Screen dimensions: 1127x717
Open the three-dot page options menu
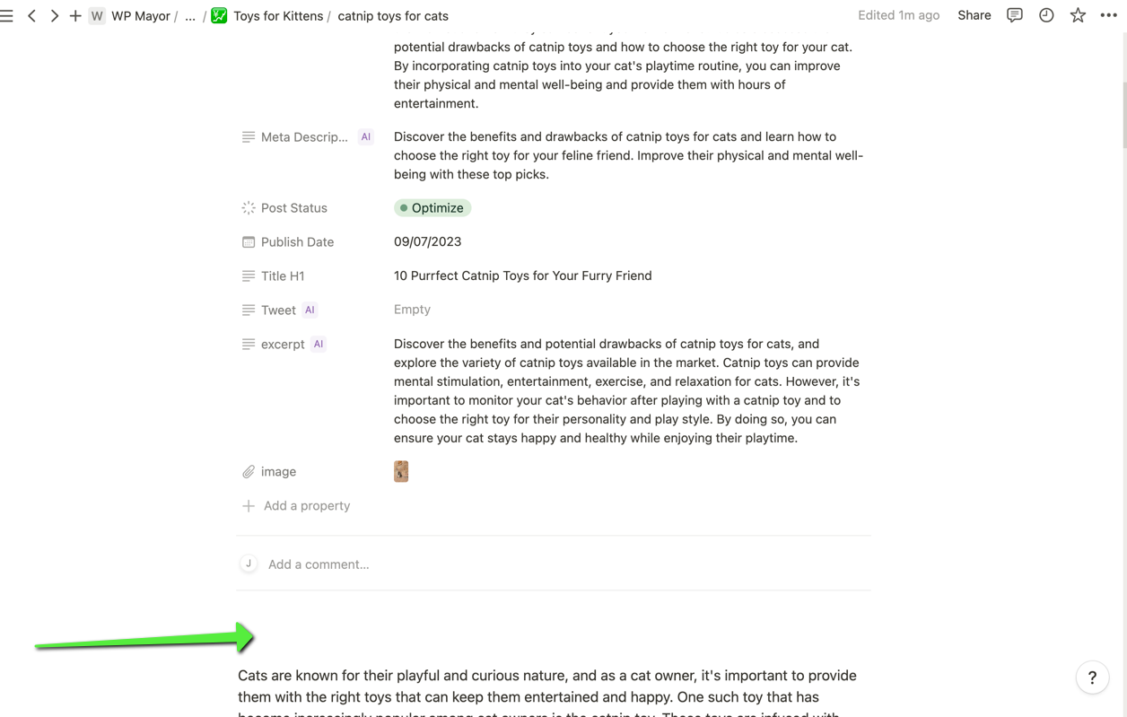[1109, 15]
